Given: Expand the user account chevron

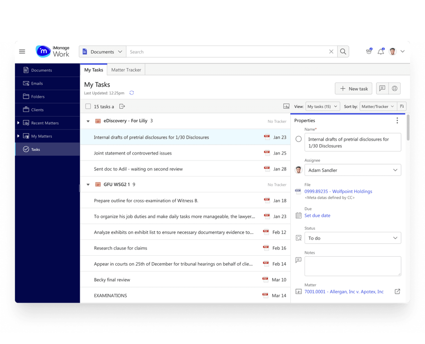Looking at the screenshot, I should coord(403,51).
